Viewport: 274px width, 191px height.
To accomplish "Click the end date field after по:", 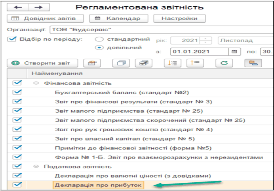I will [x=267, y=52].
